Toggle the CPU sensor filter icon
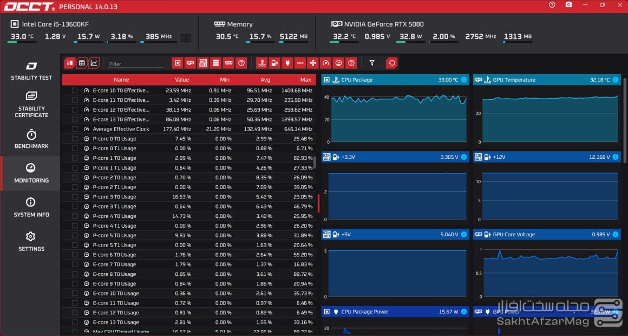Image resolution: width=628 pixels, height=336 pixels. click(x=178, y=63)
